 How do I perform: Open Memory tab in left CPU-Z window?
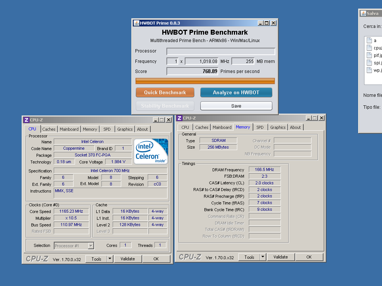pos(90,129)
